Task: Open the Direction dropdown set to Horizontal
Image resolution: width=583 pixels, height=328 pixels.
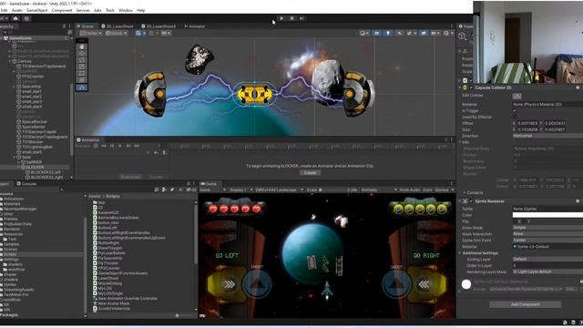Action: click(x=547, y=136)
